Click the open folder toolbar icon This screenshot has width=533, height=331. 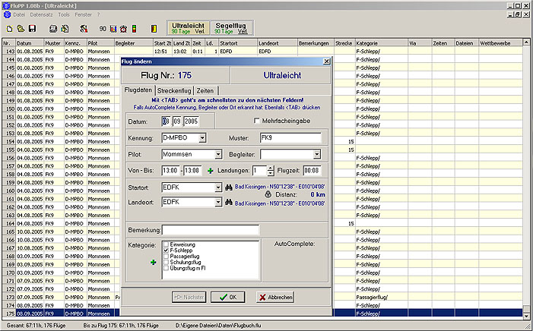tap(21, 29)
